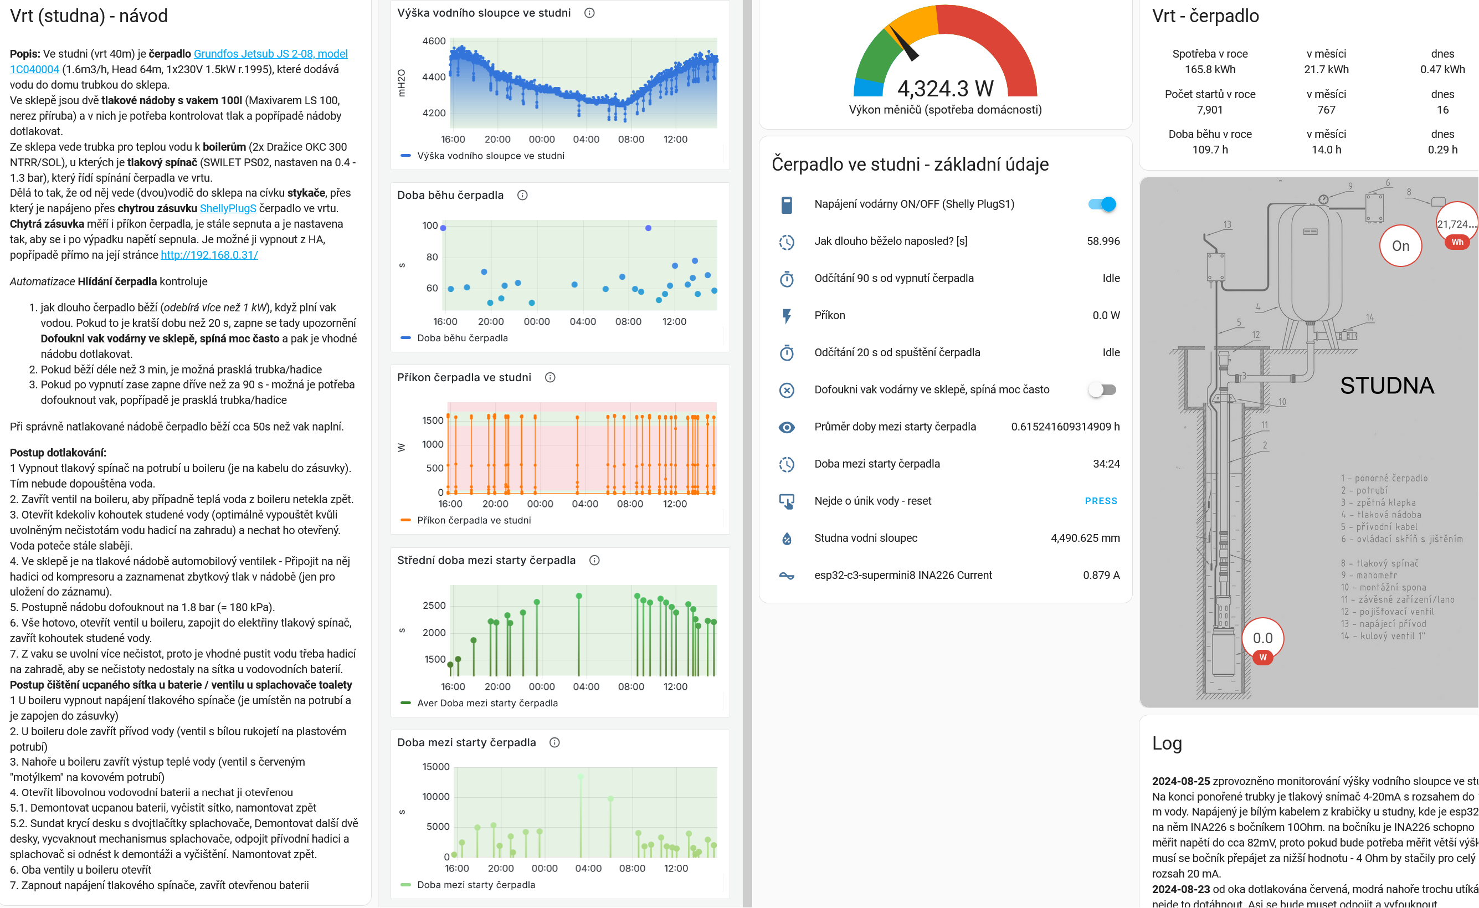Click flash icon next to Příkon
The width and height of the screenshot is (1479, 908).
pyautogui.click(x=786, y=316)
